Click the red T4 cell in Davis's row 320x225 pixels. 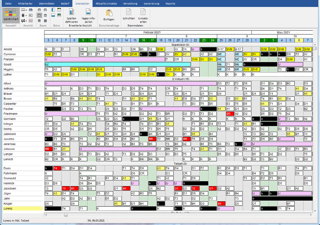pyautogui.click(x=57, y=168)
